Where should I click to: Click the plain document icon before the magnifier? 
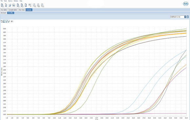click(26, 5)
